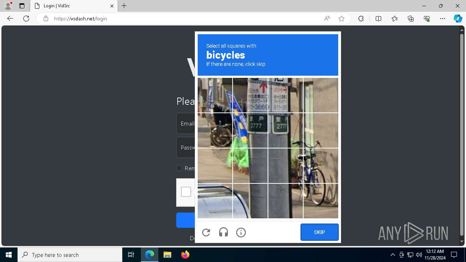The width and height of the screenshot is (466, 262).
Task: Open File Explorer from taskbar
Action: pos(167,255)
